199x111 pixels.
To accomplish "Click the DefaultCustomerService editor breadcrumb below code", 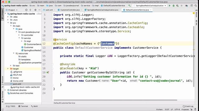I will click(64, 103).
